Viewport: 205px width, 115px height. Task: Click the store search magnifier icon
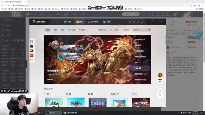(149, 30)
